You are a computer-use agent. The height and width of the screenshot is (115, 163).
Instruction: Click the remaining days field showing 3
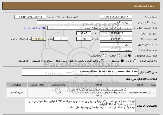click(x=61, y=39)
